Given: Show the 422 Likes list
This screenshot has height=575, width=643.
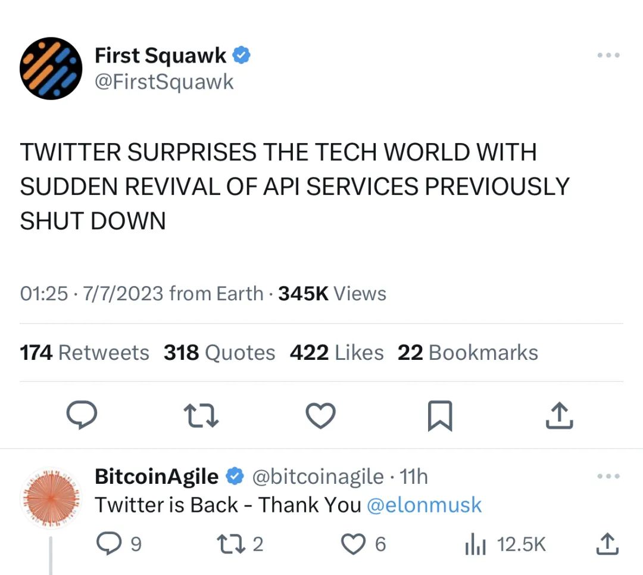Looking at the screenshot, I should click(x=336, y=353).
